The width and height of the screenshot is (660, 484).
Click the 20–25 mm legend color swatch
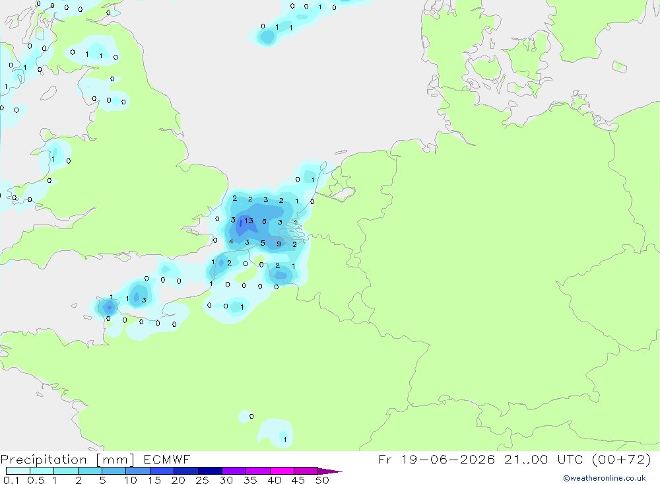pyautogui.click(x=186, y=471)
